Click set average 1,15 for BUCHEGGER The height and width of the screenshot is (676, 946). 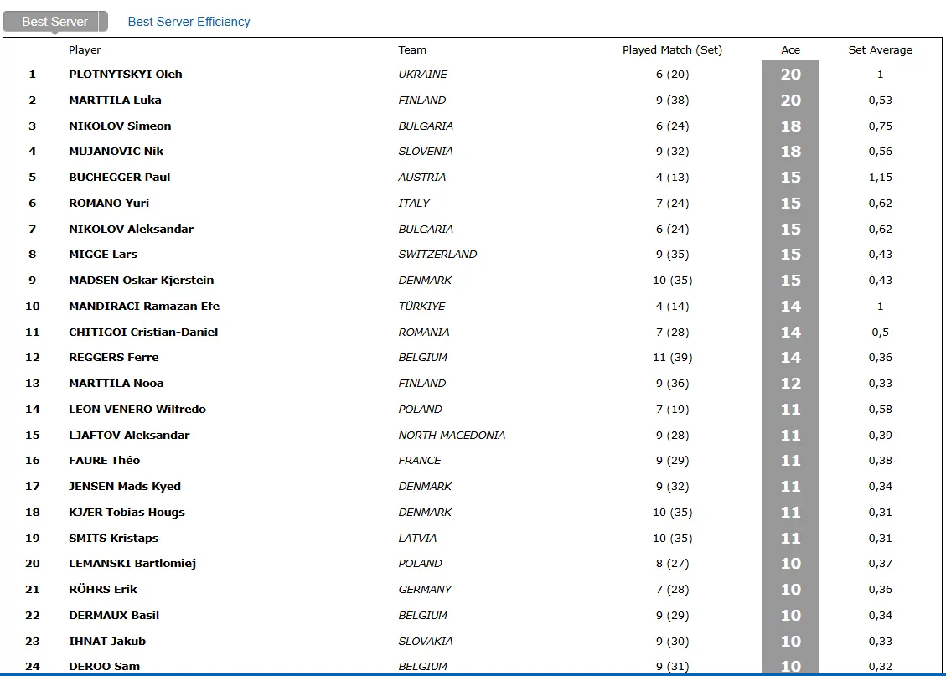pyautogui.click(x=881, y=178)
